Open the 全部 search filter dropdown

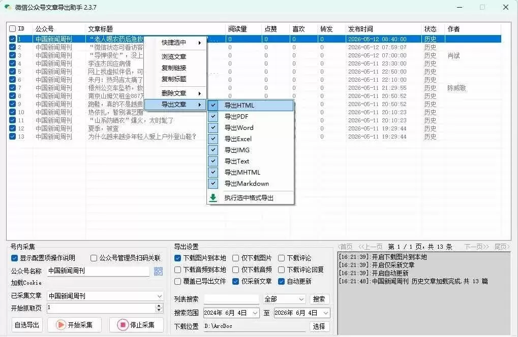tap(301, 299)
